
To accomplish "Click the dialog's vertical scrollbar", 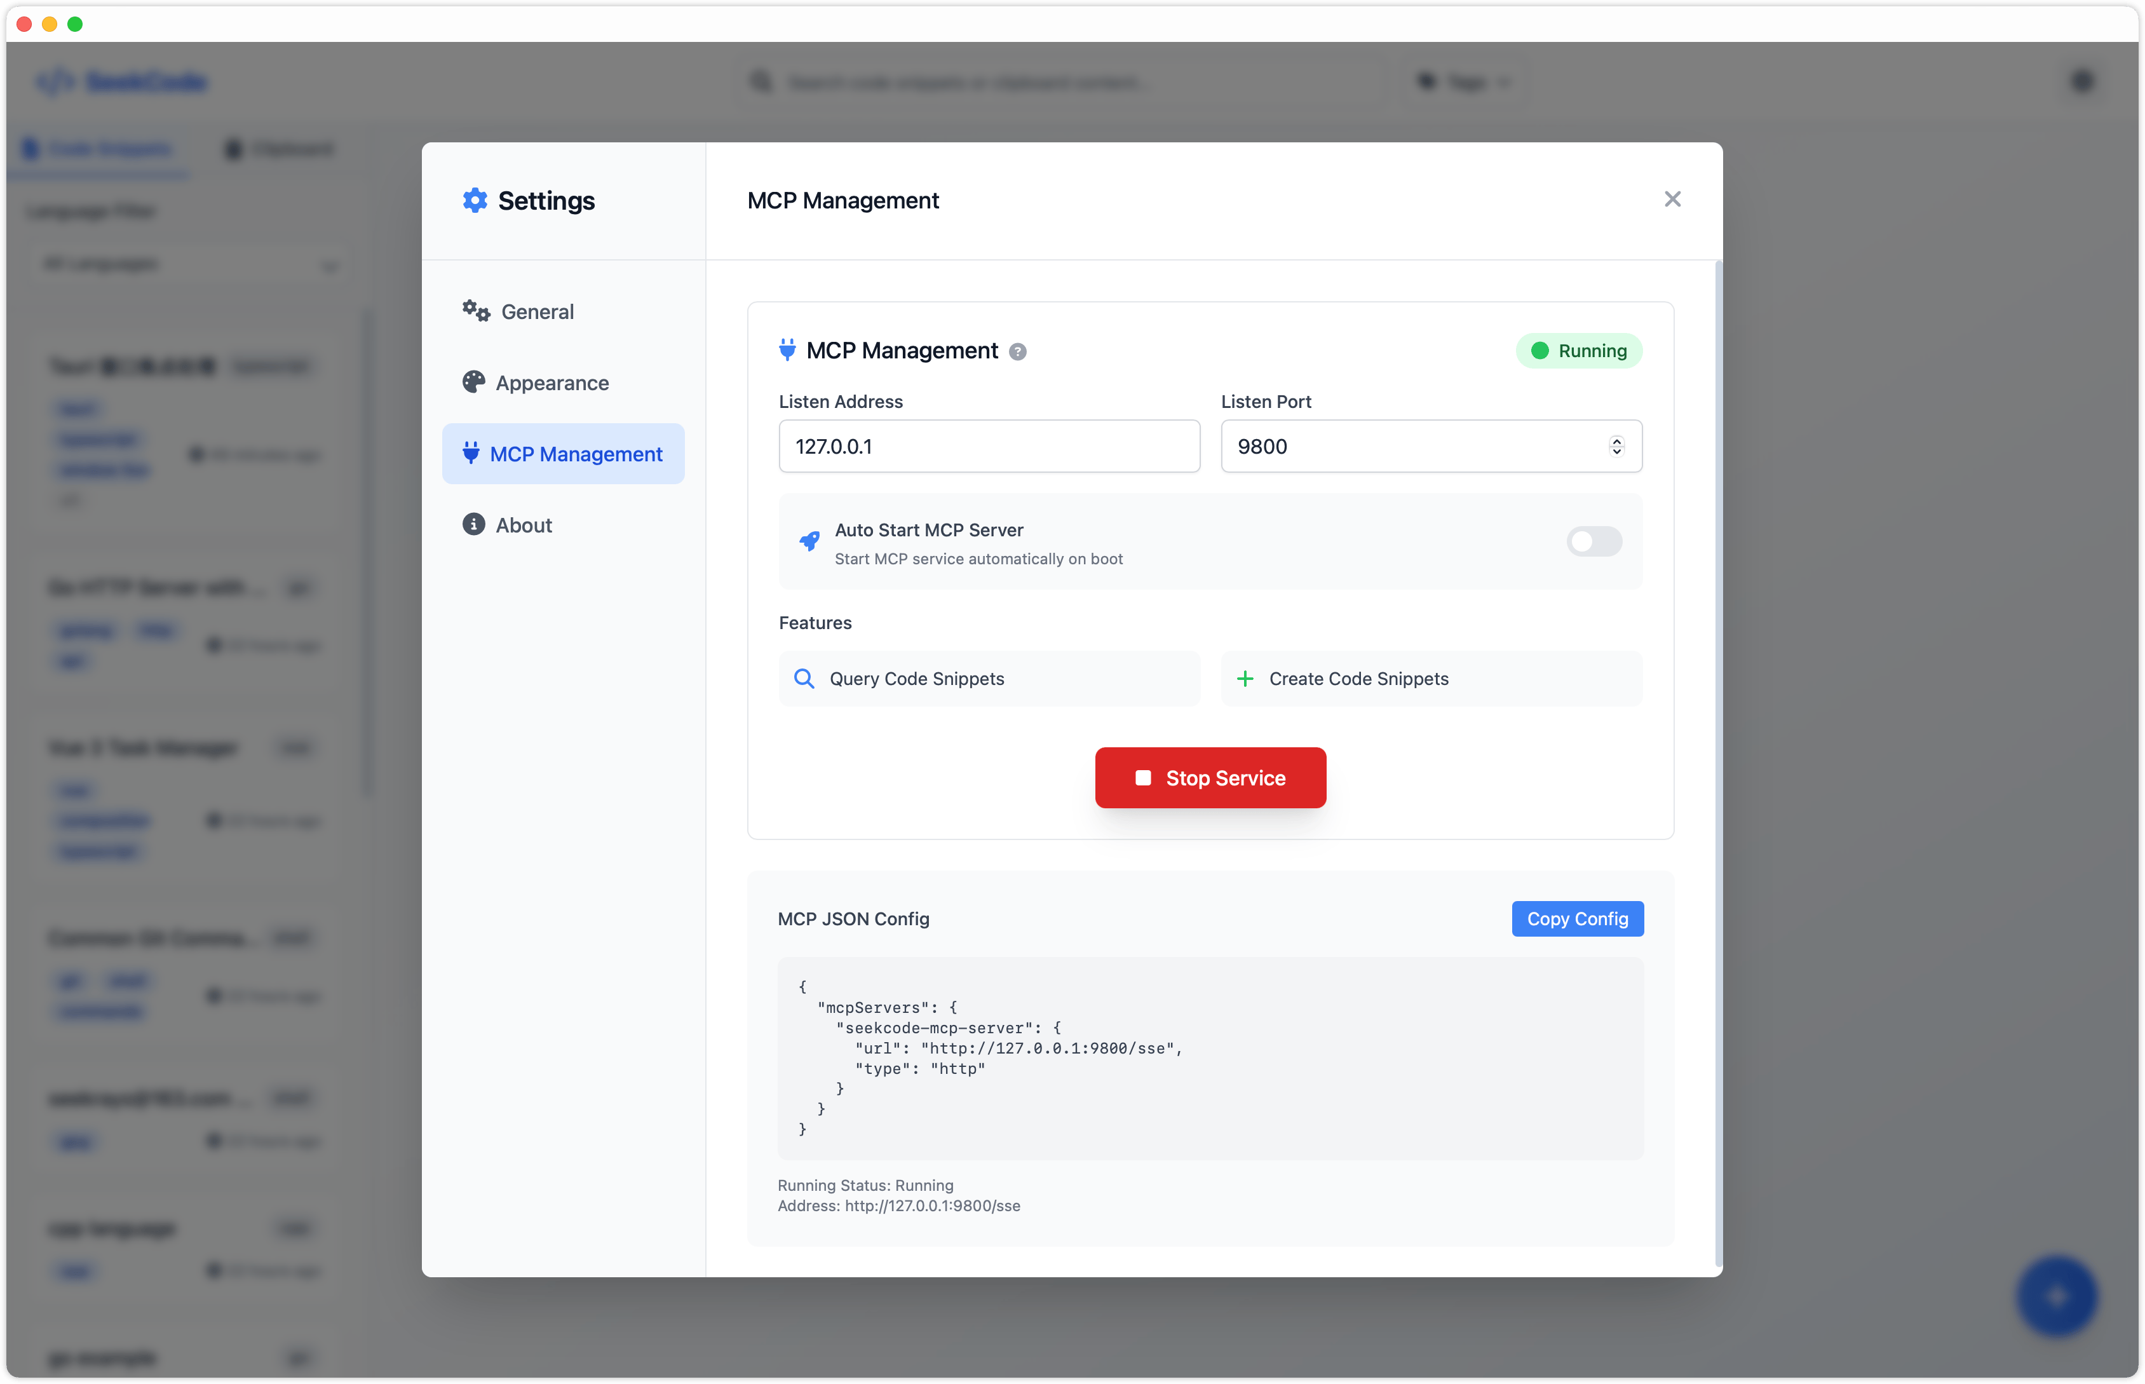I will coord(1718,764).
